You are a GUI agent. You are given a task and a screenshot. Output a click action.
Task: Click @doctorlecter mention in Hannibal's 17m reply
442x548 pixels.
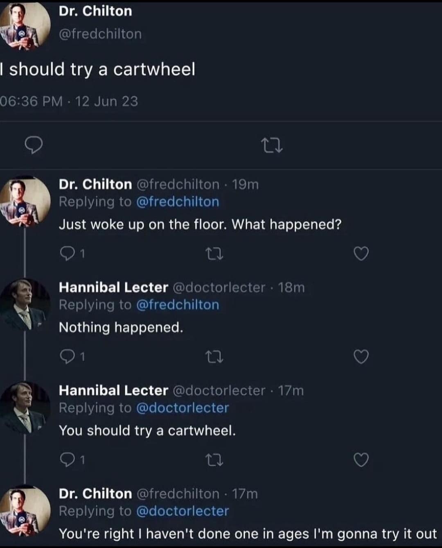(182, 408)
